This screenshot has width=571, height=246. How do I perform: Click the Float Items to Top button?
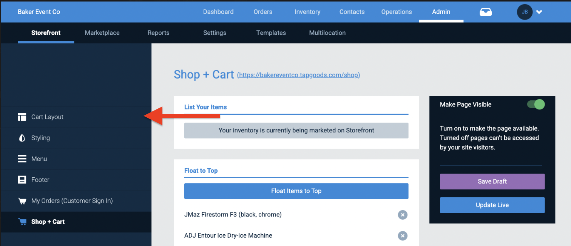tap(296, 191)
